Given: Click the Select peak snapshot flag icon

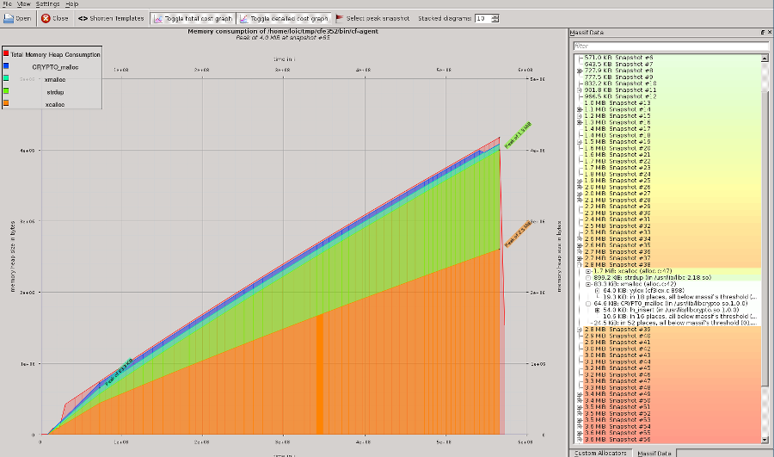Looking at the screenshot, I should click(x=340, y=18).
